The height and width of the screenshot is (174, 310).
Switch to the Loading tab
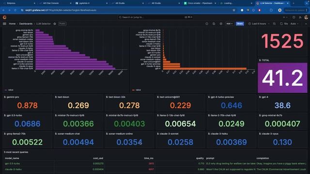tap(236, 3)
